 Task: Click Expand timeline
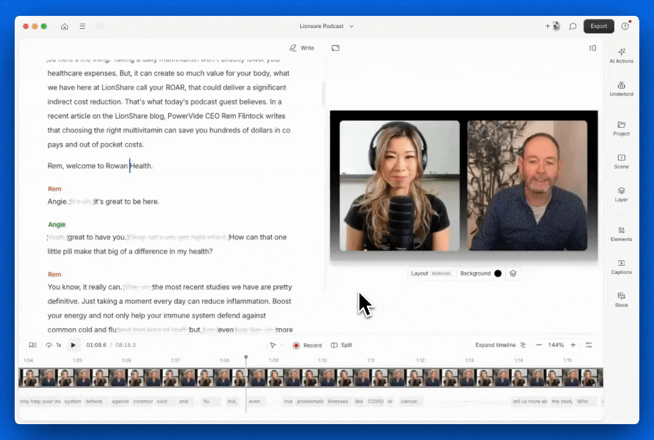point(500,345)
